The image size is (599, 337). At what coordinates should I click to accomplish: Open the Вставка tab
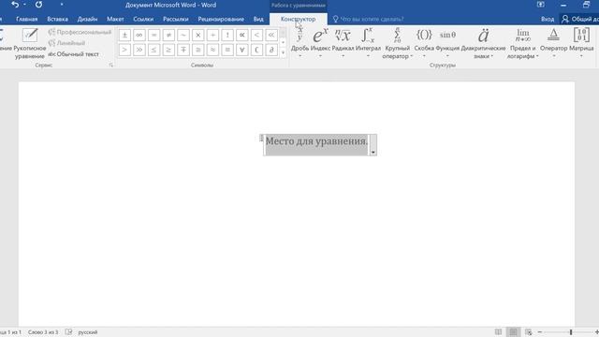tap(57, 19)
